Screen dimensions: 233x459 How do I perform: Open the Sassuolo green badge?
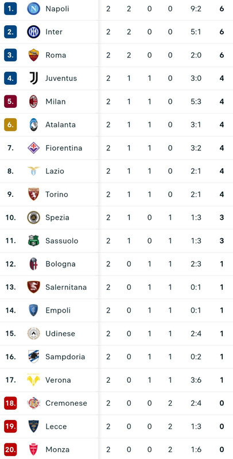pos(34,240)
